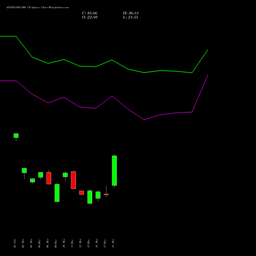Select the 02 Mar date label
This screenshot has height=256, width=256.
point(23,243)
